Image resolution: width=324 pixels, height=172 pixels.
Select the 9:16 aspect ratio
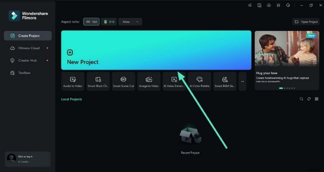pyautogui.click(x=109, y=22)
